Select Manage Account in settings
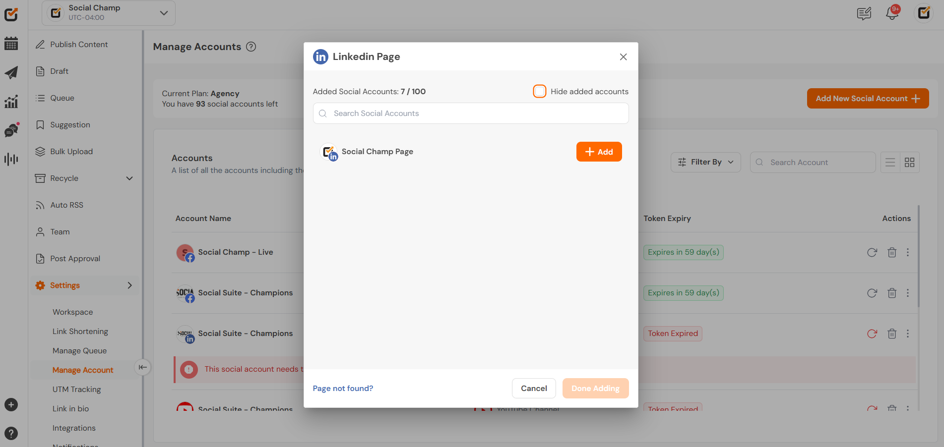The image size is (944, 447). [x=83, y=370]
